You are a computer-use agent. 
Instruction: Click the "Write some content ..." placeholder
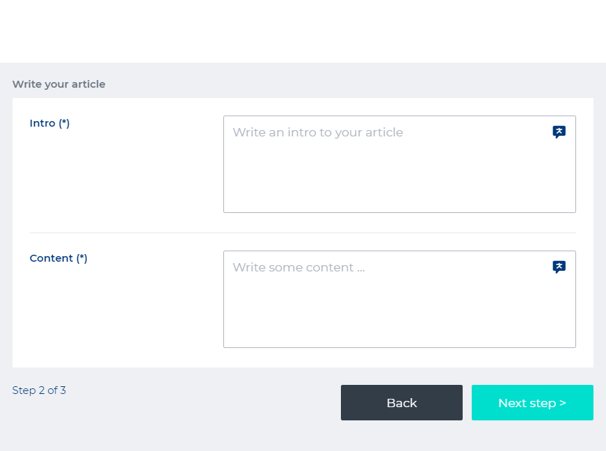point(298,267)
